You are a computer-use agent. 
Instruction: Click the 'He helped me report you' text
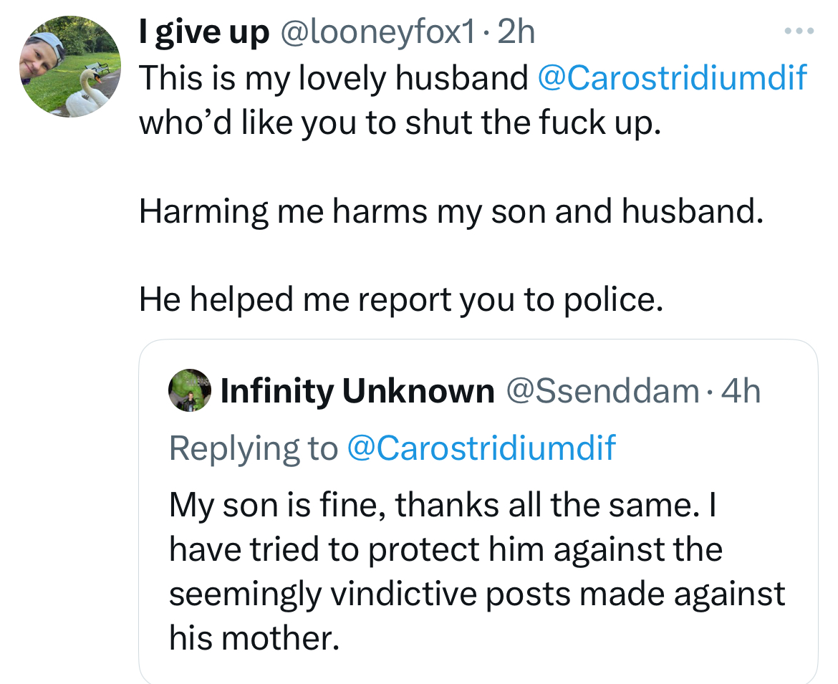pyautogui.click(x=401, y=299)
